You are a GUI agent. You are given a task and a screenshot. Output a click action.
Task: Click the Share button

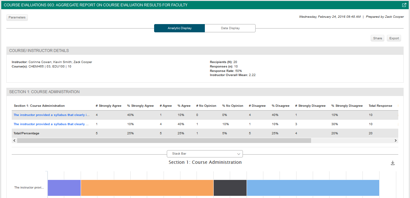pos(378,38)
